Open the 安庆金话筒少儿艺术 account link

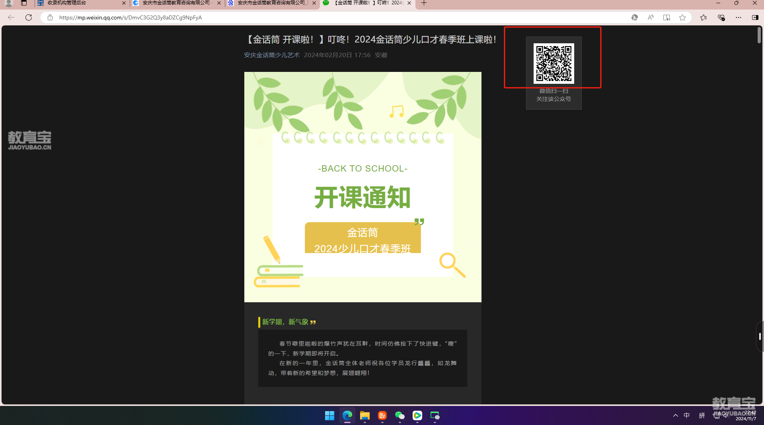(x=272, y=55)
